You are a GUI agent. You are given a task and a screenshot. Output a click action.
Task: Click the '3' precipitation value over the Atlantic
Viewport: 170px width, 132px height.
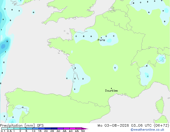(7, 41)
